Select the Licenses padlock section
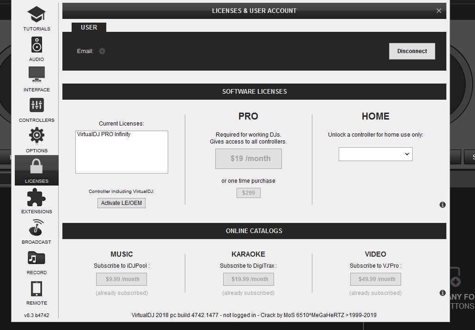475x330 pixels. point(37,170)
